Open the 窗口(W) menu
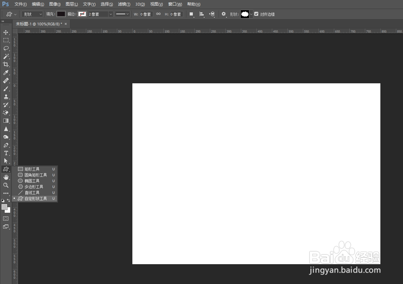 pos(175,4)
